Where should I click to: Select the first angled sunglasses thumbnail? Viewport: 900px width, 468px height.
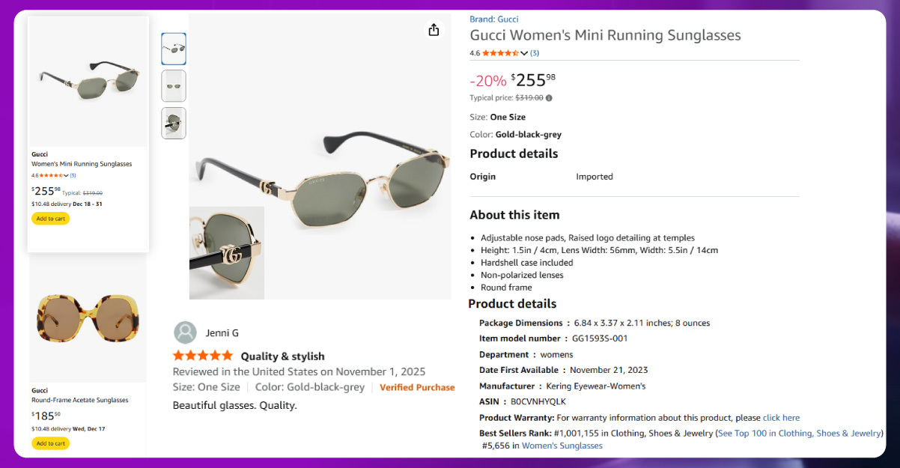(174, 49)
